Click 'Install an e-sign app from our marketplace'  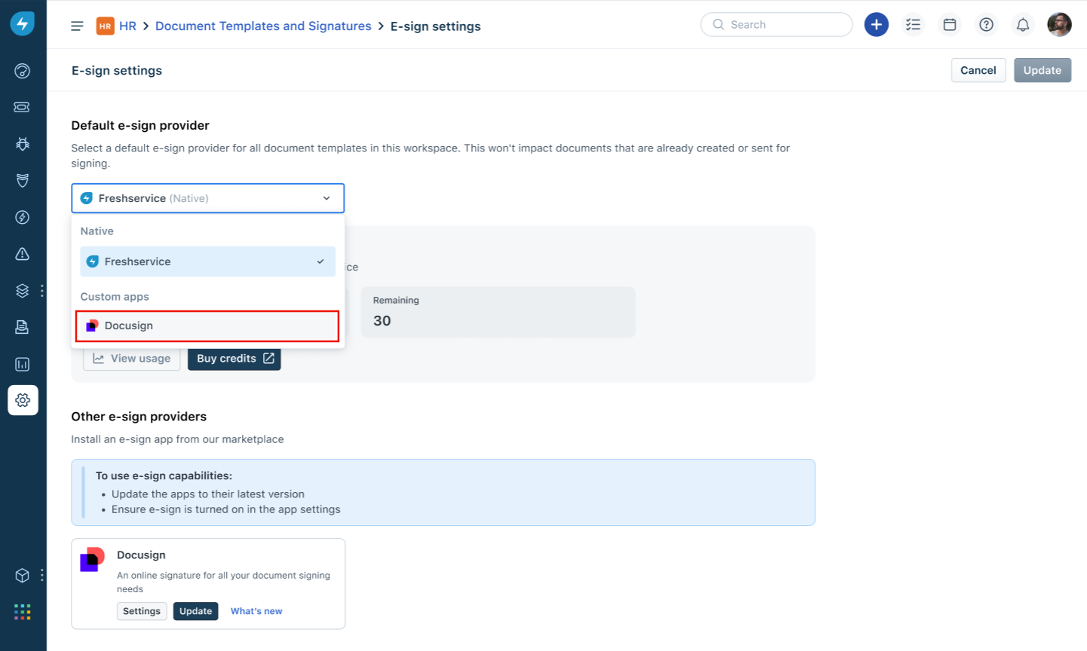click(177, 439)
